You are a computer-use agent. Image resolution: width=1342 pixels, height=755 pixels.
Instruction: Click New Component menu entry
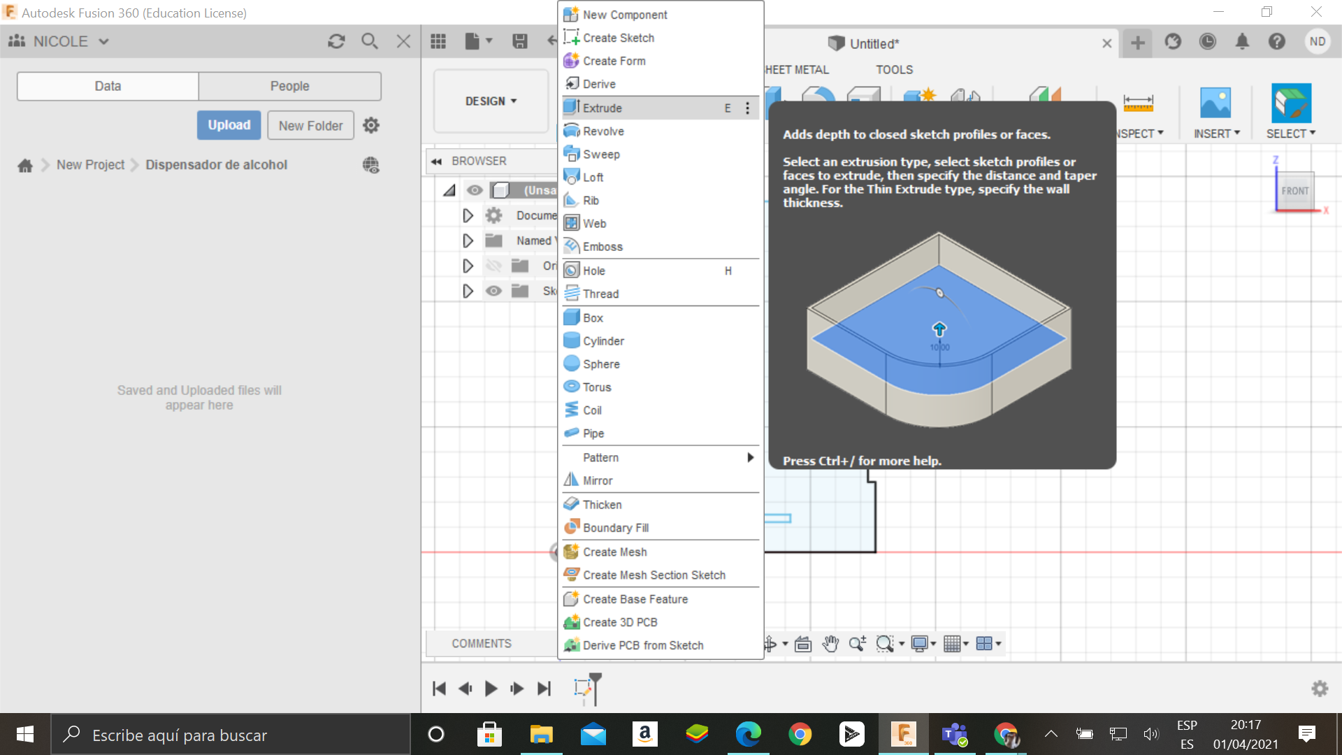coord(660,15)
